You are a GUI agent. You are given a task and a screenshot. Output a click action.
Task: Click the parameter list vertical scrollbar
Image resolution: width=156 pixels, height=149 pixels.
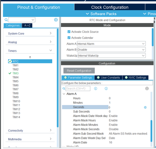point(151,131)
